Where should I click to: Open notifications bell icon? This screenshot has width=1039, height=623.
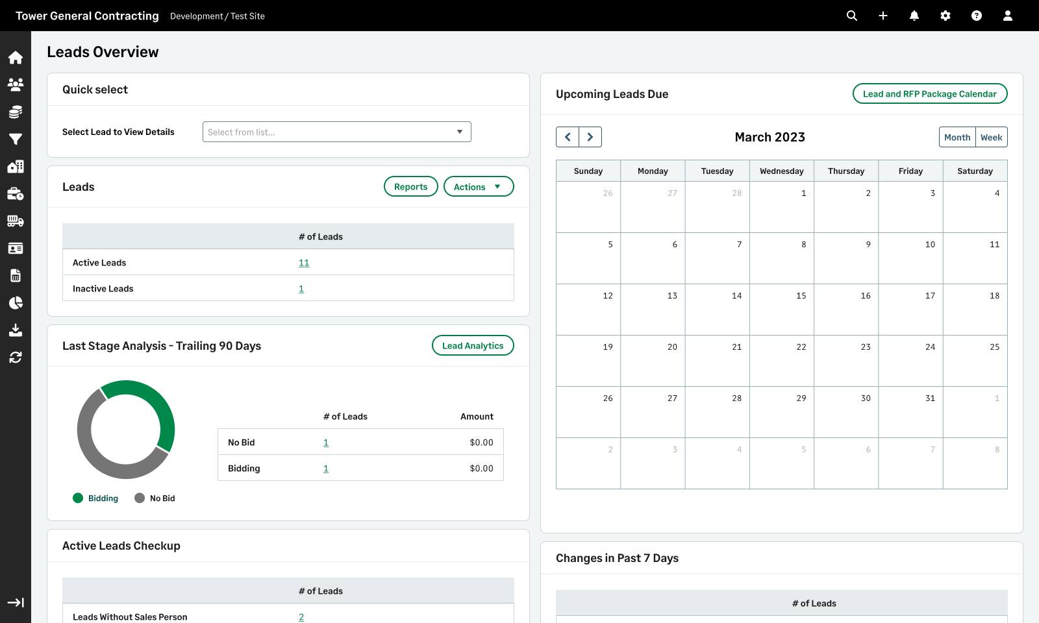[x=914, y=16]
